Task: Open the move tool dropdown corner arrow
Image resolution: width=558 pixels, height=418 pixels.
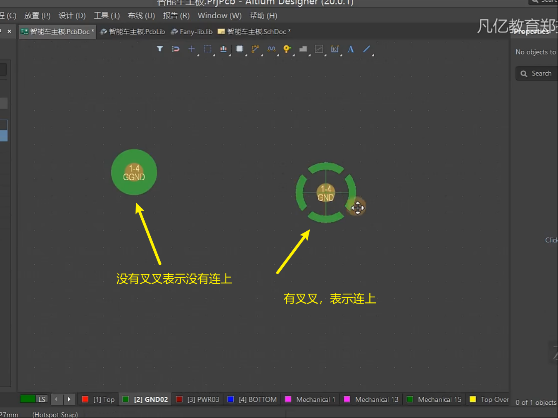Action: (x=198, y=55)
